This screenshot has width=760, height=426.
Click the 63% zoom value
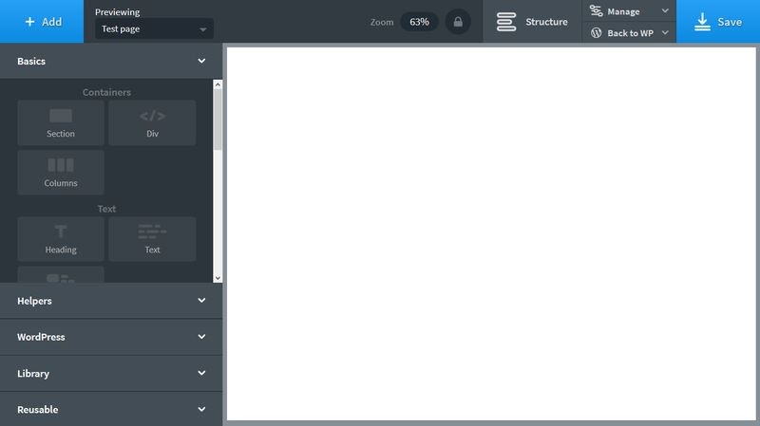pyautogui.click(x=419, y=22)
